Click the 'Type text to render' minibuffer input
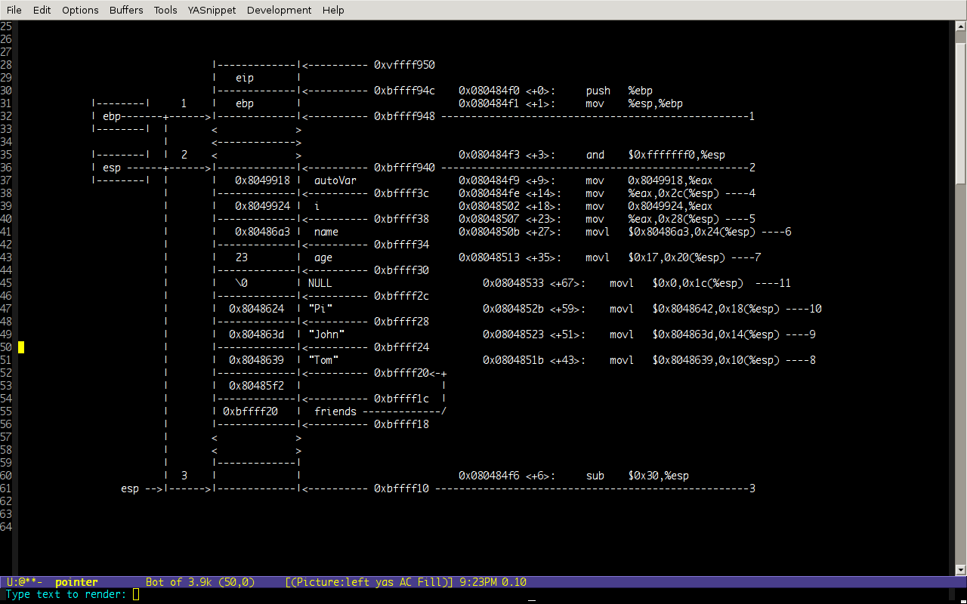 pyautogui.click(x=136, y=595)
